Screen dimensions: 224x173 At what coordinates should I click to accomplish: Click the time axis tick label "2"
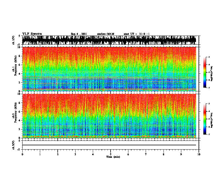pyautogui.click(x=58, y=154)
